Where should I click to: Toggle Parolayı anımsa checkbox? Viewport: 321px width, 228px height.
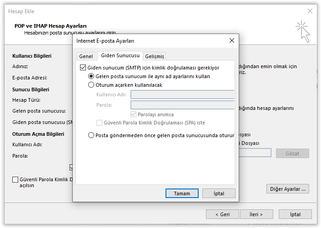pyautogui.click(x=133, y=114)
